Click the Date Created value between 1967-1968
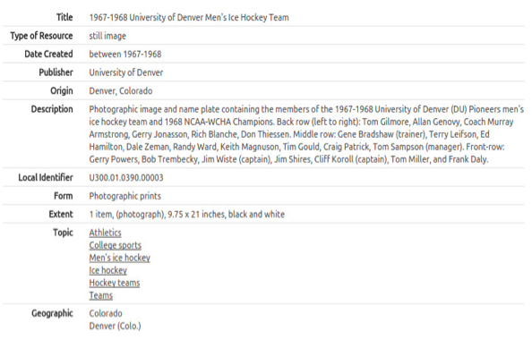532x340 pixels. tap(125, 55)
